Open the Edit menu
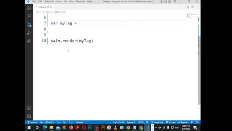This screenshot has width=232, height=131. point(40,1)
